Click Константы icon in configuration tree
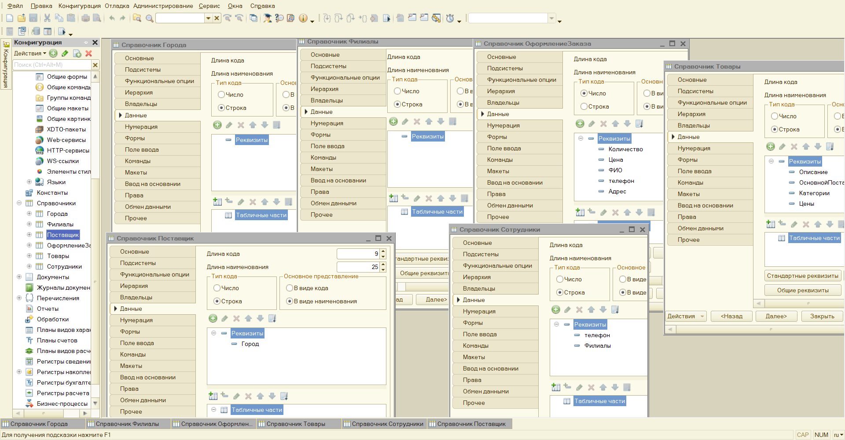The height and width of the screenshot is (440, 845). pyautogui.click(x=29, y=193)
